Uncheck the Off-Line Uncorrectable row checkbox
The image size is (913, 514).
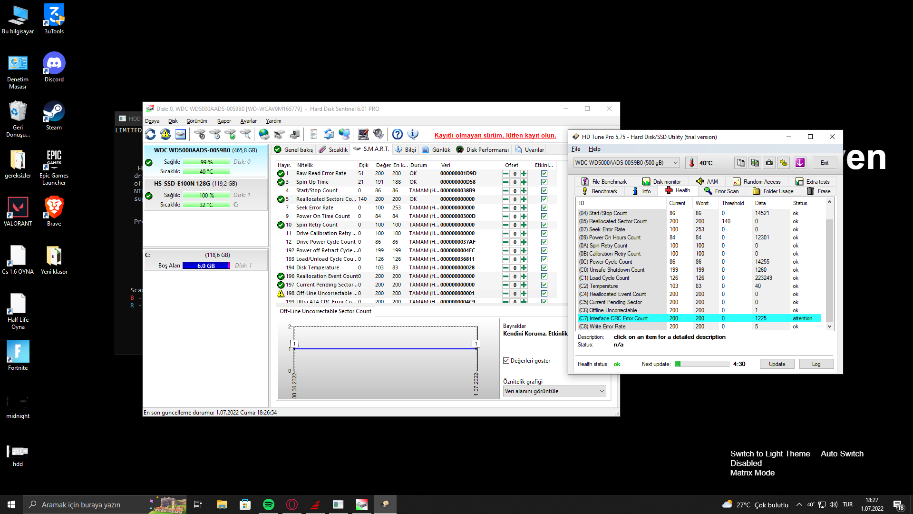pyautogui.click(x=544, y=294)
